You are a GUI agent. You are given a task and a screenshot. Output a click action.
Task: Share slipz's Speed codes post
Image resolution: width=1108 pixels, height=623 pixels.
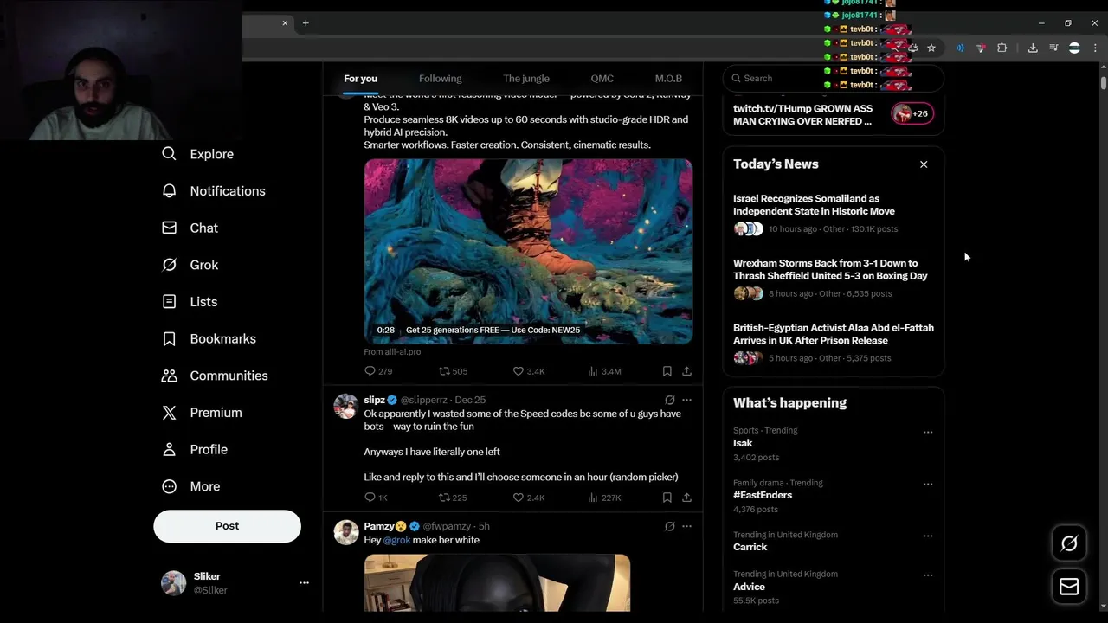[x=686, y=498]
